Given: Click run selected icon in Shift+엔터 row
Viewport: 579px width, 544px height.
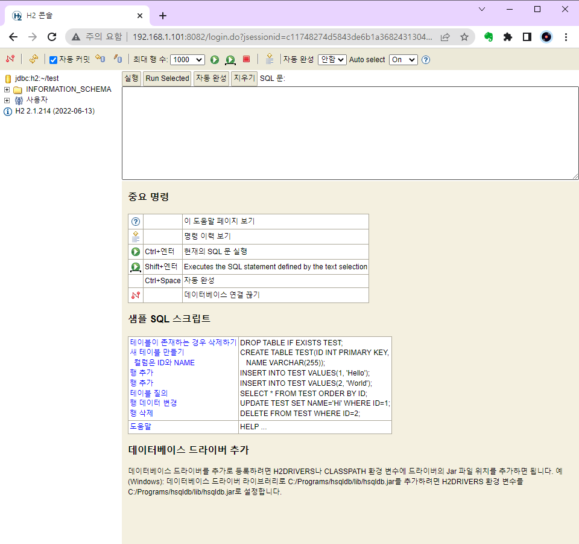Looking at the screenshot, I should pyautogui.click(x=136, y=267).
